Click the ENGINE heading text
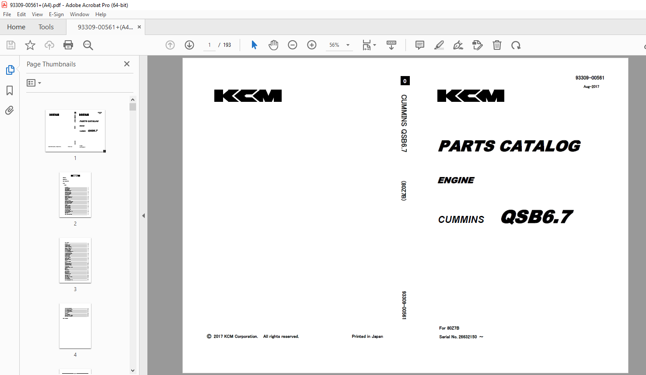Viewport: 646px width, 375px height. click(456, 180)
